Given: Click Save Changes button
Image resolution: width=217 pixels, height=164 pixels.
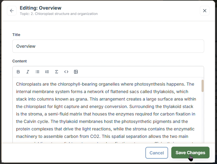Looking at the screenshot, I should pyautogui.click(x=190, y=153).
